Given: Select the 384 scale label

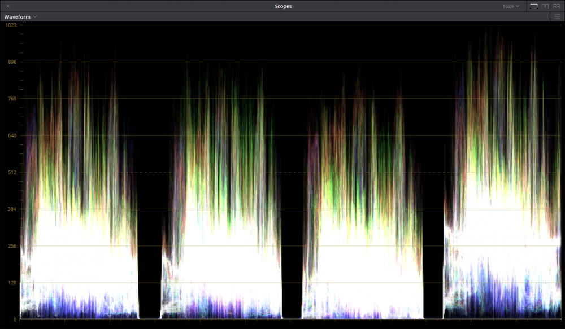Looking at the screenshot, I should (x=11, y=209).
